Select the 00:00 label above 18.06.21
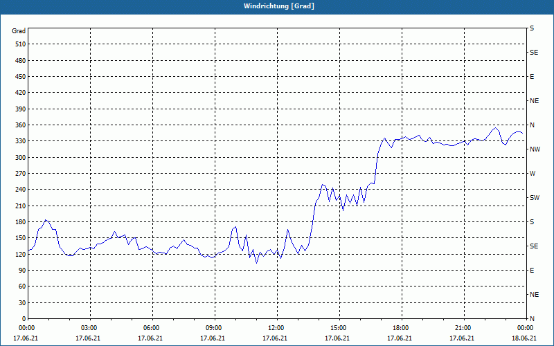 (x=526, y=328)
